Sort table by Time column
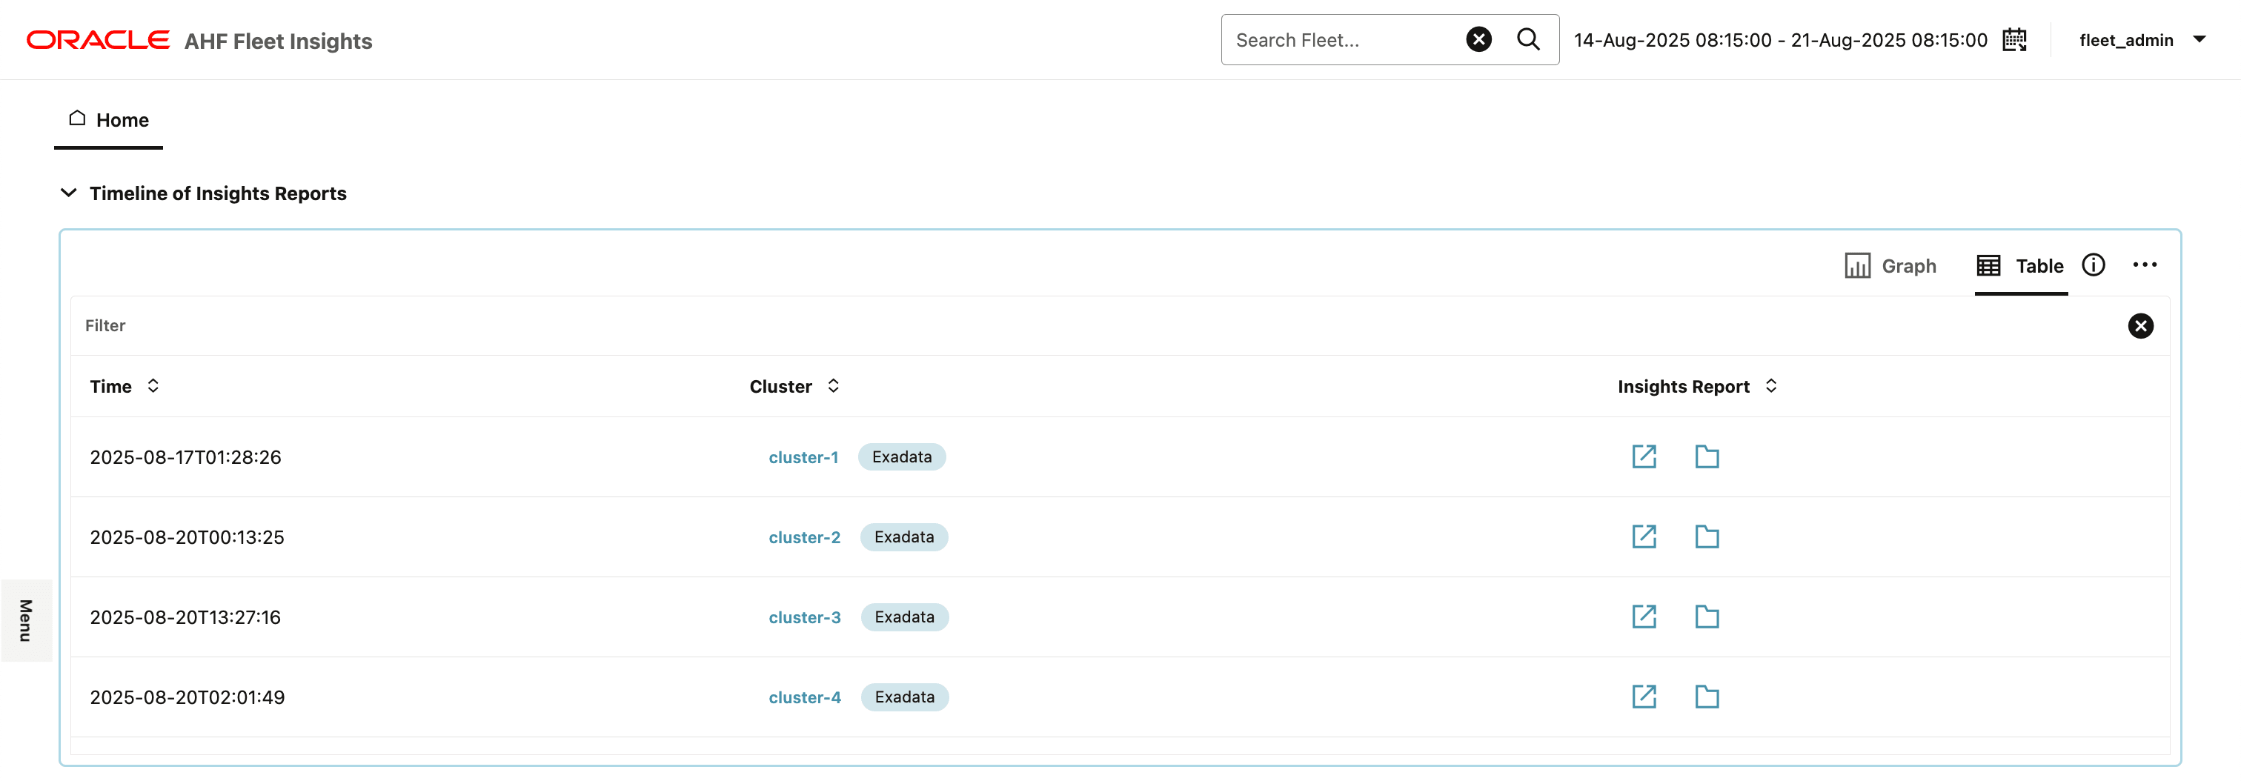Screen dimensions: 2241x784 [153, 386]
